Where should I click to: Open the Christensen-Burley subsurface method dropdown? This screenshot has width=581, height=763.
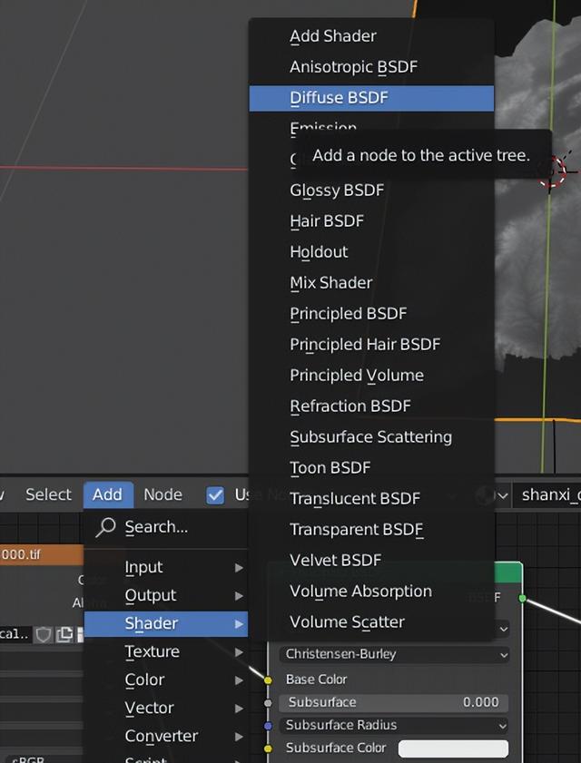click(395, 654)
